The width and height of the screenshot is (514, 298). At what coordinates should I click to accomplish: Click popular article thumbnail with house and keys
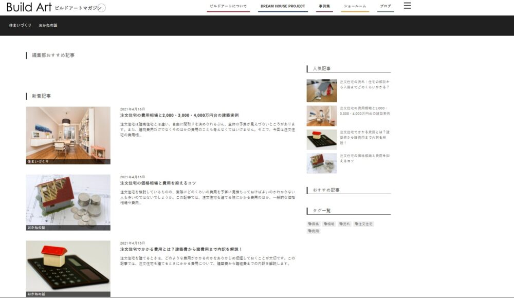[x=322, y=91]
